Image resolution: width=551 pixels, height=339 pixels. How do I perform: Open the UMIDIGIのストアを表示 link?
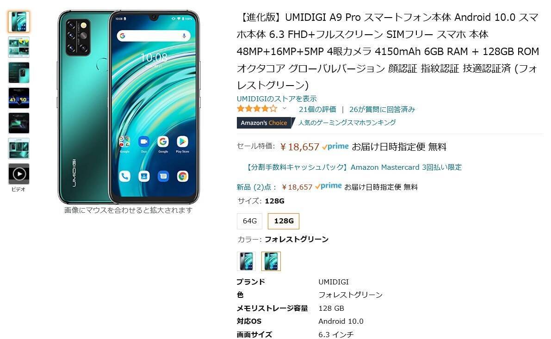click(x=277, y=99)
